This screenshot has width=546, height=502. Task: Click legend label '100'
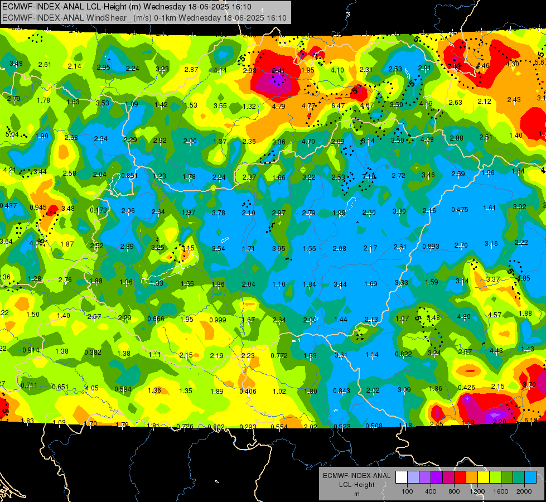click(407, 491)
